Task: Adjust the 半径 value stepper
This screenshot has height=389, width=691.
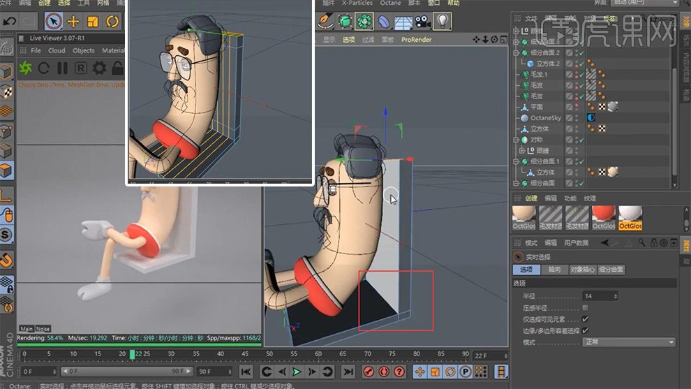Action: coord(616,296)
